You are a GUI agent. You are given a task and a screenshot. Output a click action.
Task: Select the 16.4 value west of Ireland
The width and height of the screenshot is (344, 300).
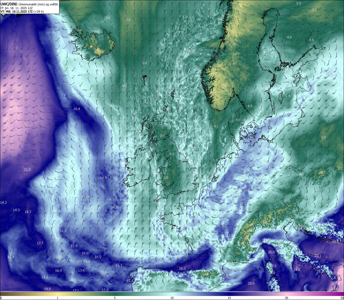[77, 109]
